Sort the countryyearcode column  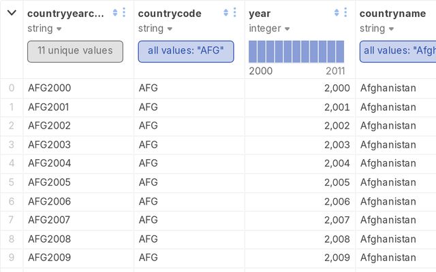[x=115, y=13]
